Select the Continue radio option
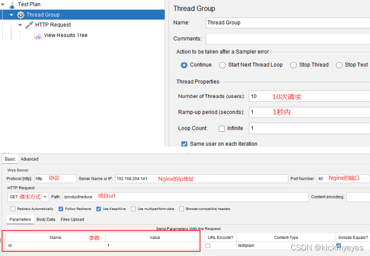This screenshot has width=370, height=256. click(x=184, y=65)
